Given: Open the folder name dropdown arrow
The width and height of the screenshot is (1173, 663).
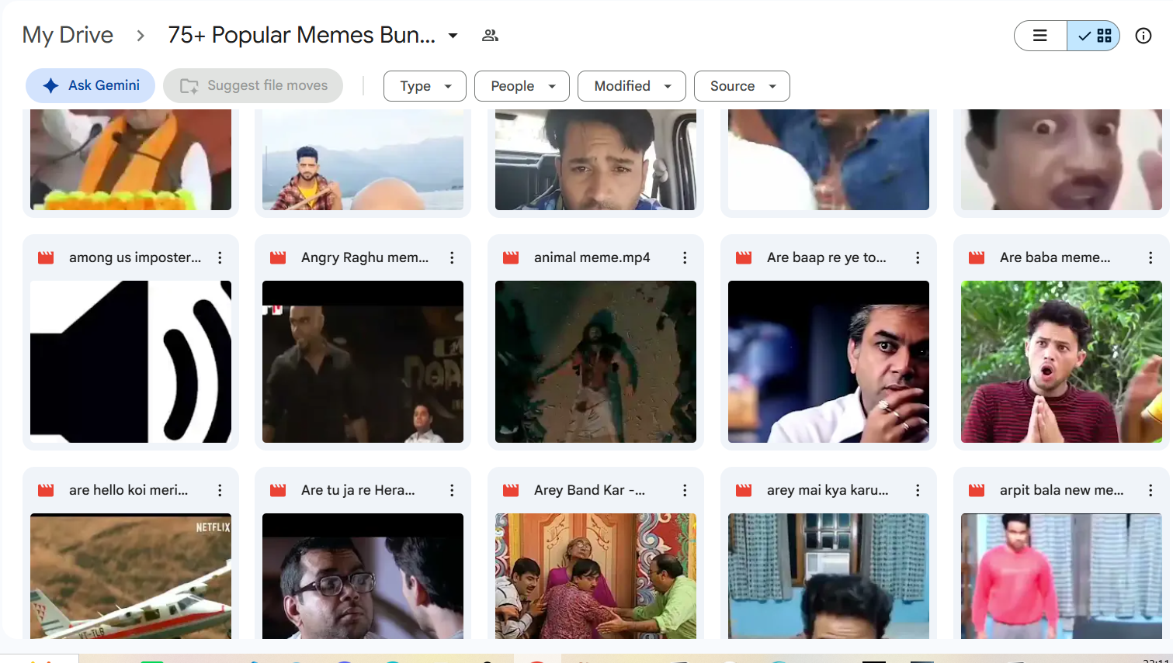Looking at the screenshot, I should 453,36.
